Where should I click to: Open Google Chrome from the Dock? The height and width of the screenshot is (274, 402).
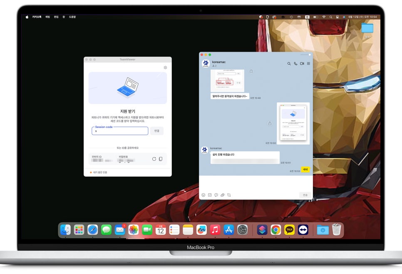275,230
